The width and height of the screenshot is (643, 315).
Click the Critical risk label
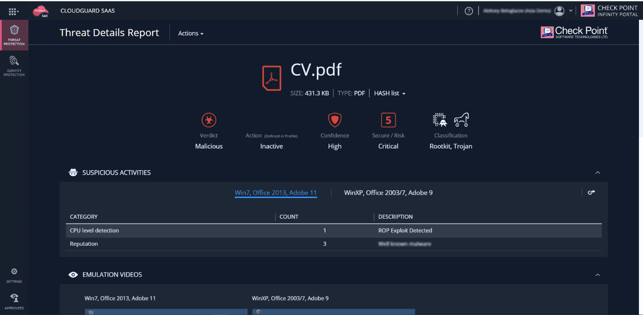coord(388,146)
